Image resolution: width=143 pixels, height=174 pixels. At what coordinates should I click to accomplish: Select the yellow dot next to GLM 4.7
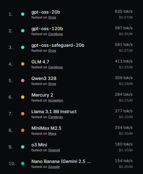coord(23,64)
